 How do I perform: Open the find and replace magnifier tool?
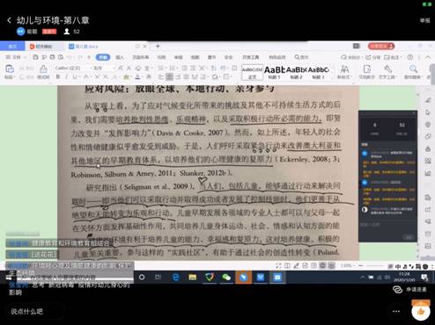[x=413, y=71]
